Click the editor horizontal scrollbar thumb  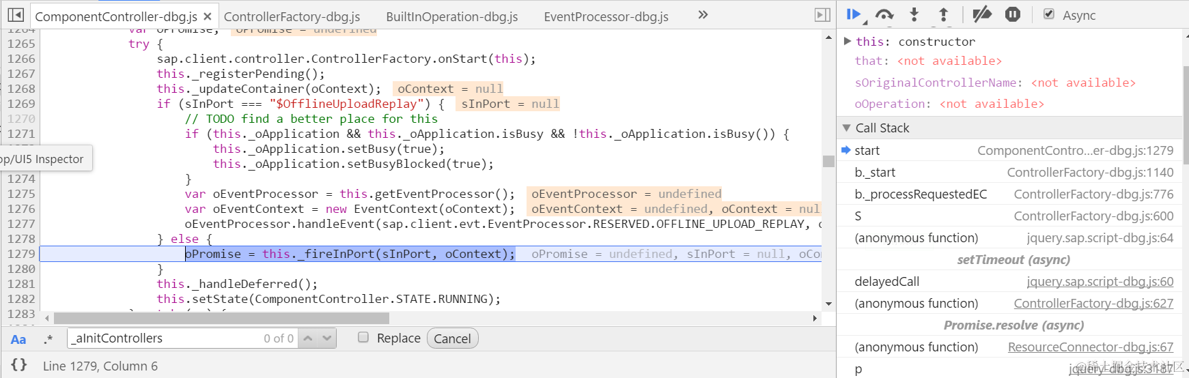221,318
